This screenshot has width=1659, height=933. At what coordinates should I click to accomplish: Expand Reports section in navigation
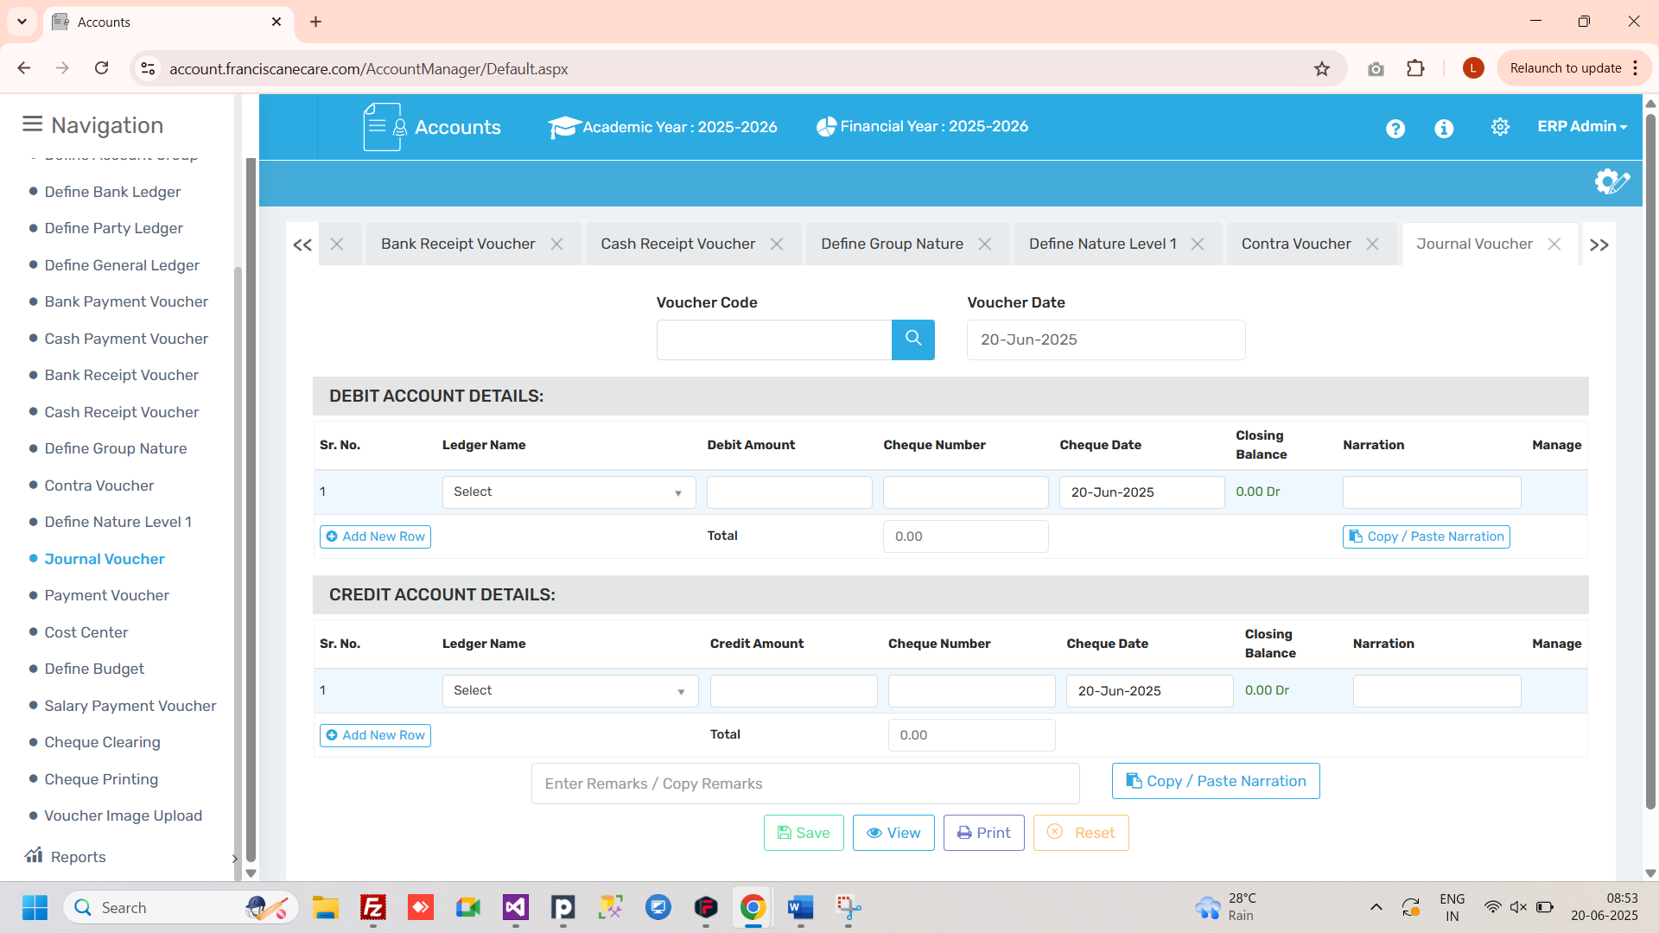(x=78, y=857)
